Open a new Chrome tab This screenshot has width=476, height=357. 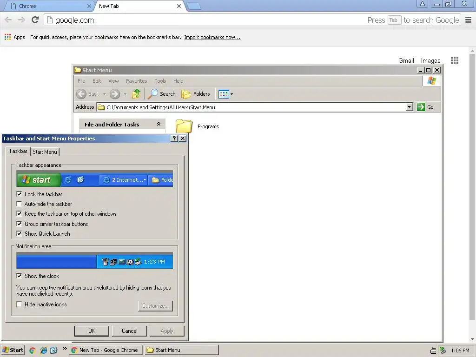(x=194, y=6)
